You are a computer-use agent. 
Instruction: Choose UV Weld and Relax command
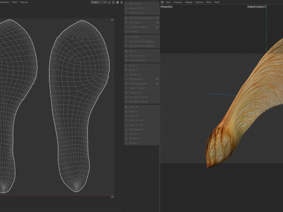point(140,27)
